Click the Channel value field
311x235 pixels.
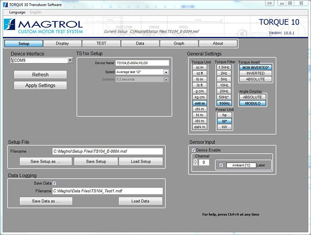[203, 162]
